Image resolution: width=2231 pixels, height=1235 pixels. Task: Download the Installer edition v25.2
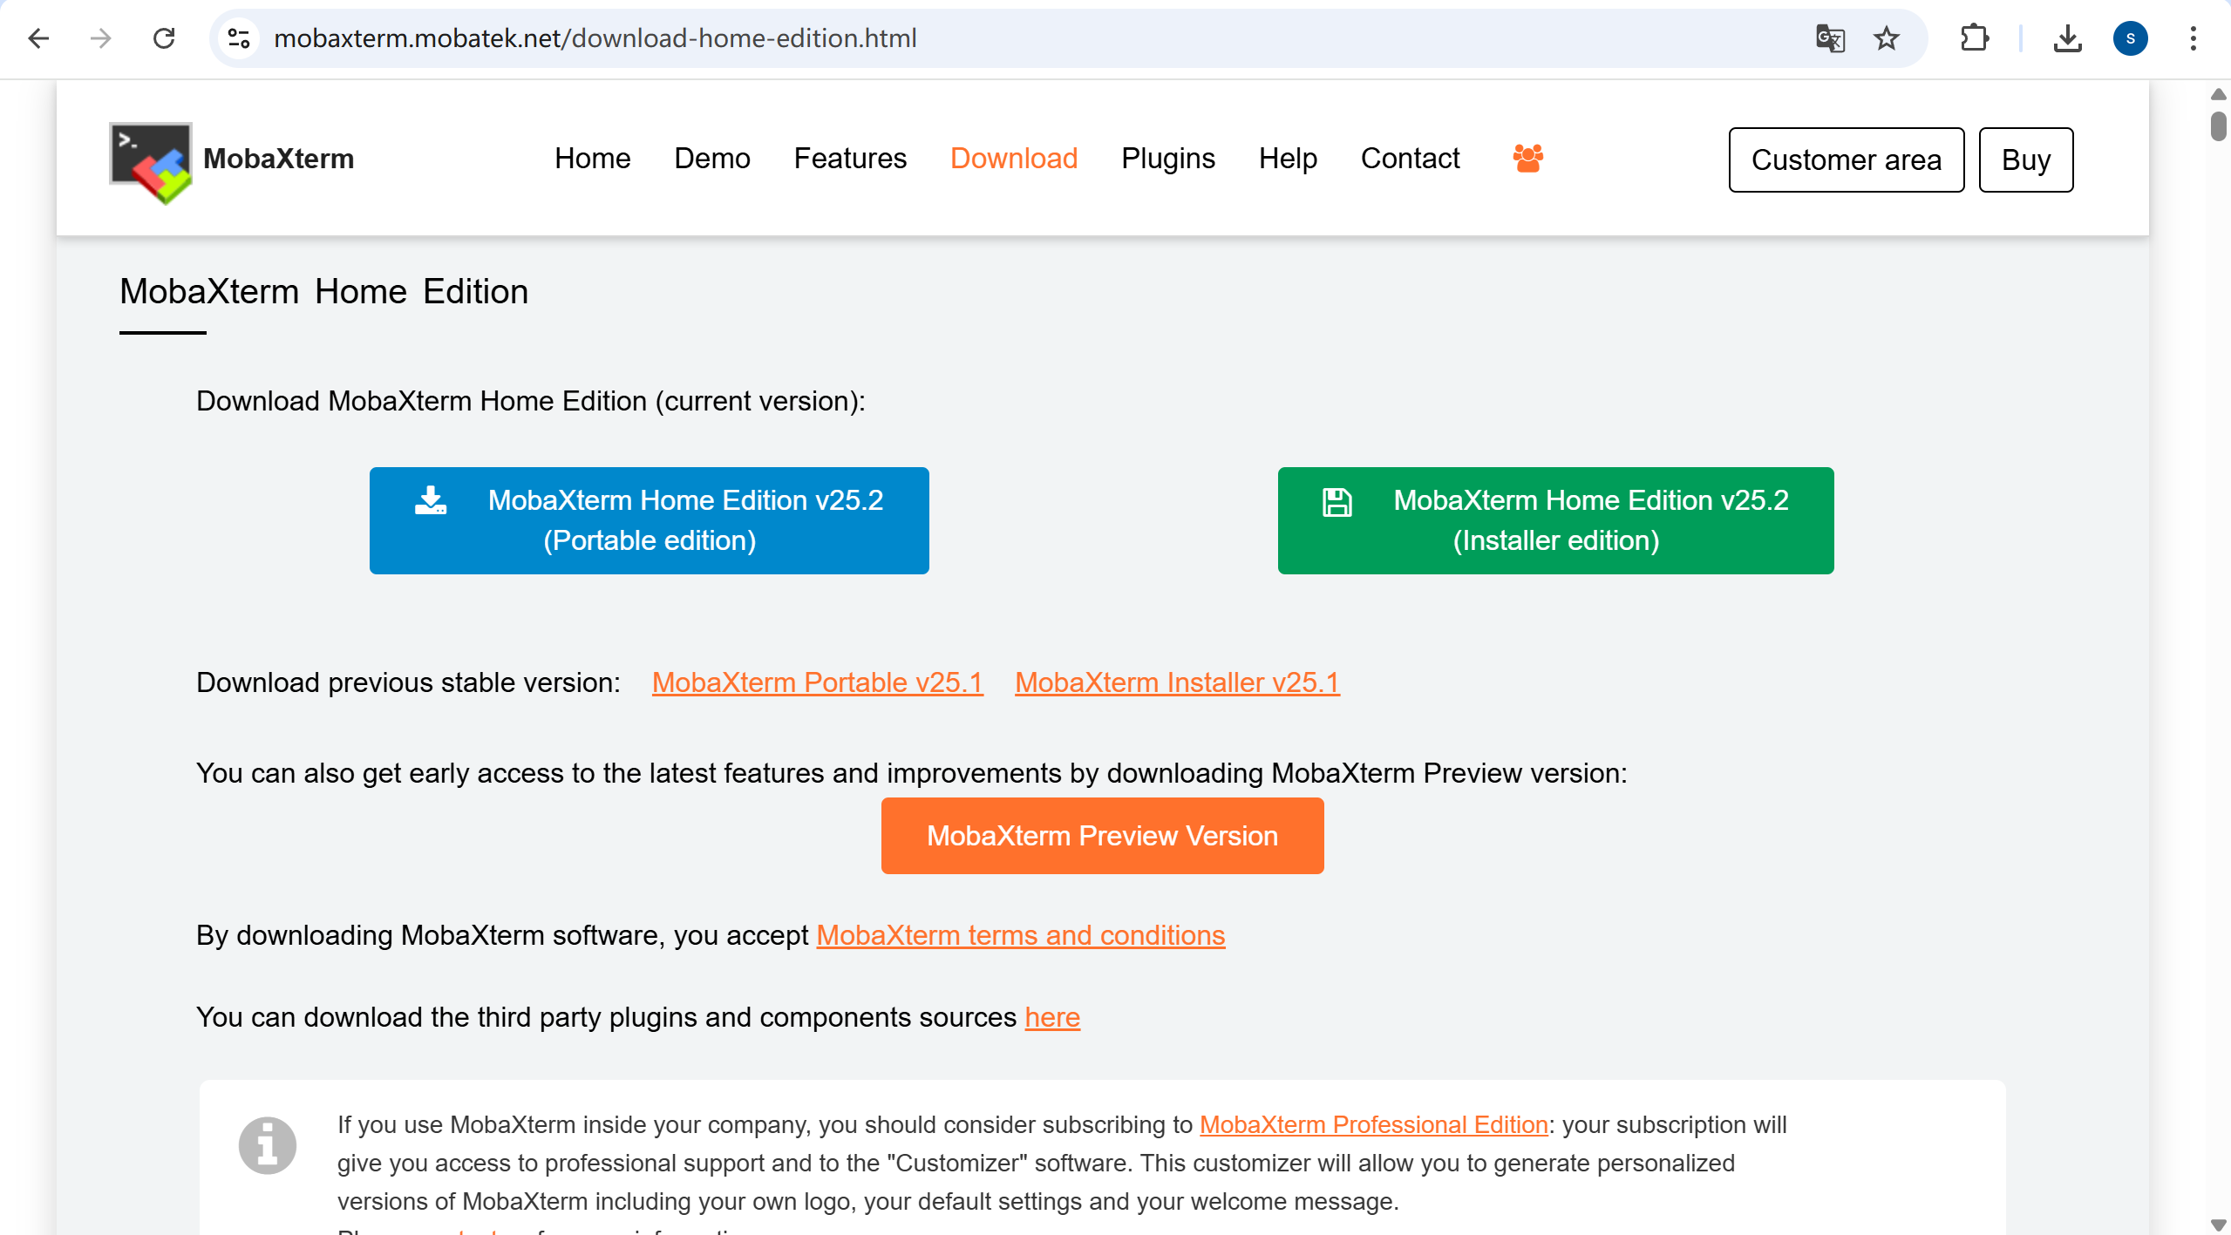[x=1555, y=520]
